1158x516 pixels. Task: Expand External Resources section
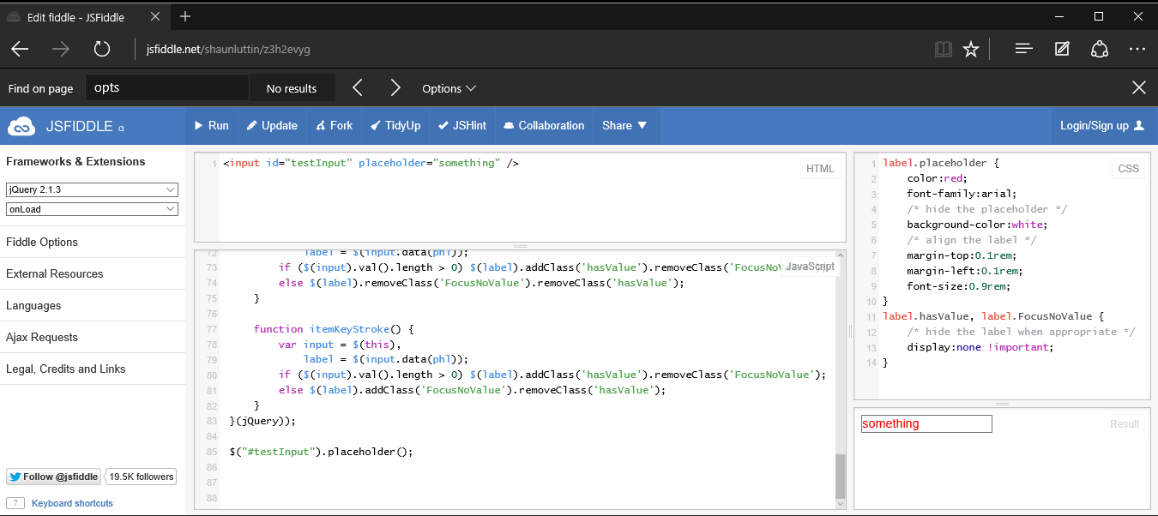pos(93,273)
